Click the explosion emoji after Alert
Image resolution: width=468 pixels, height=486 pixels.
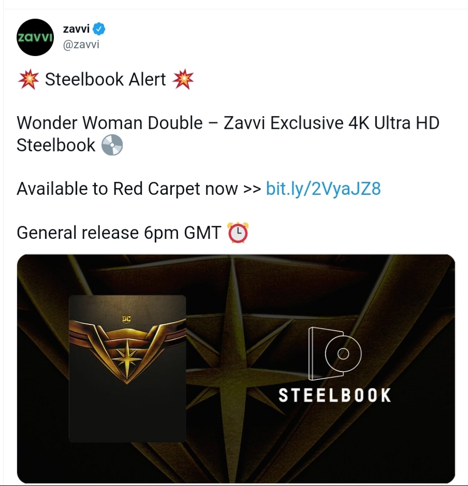(183, 79)
